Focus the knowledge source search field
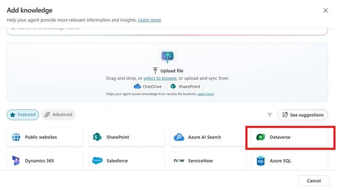 (x=167, y=29)
